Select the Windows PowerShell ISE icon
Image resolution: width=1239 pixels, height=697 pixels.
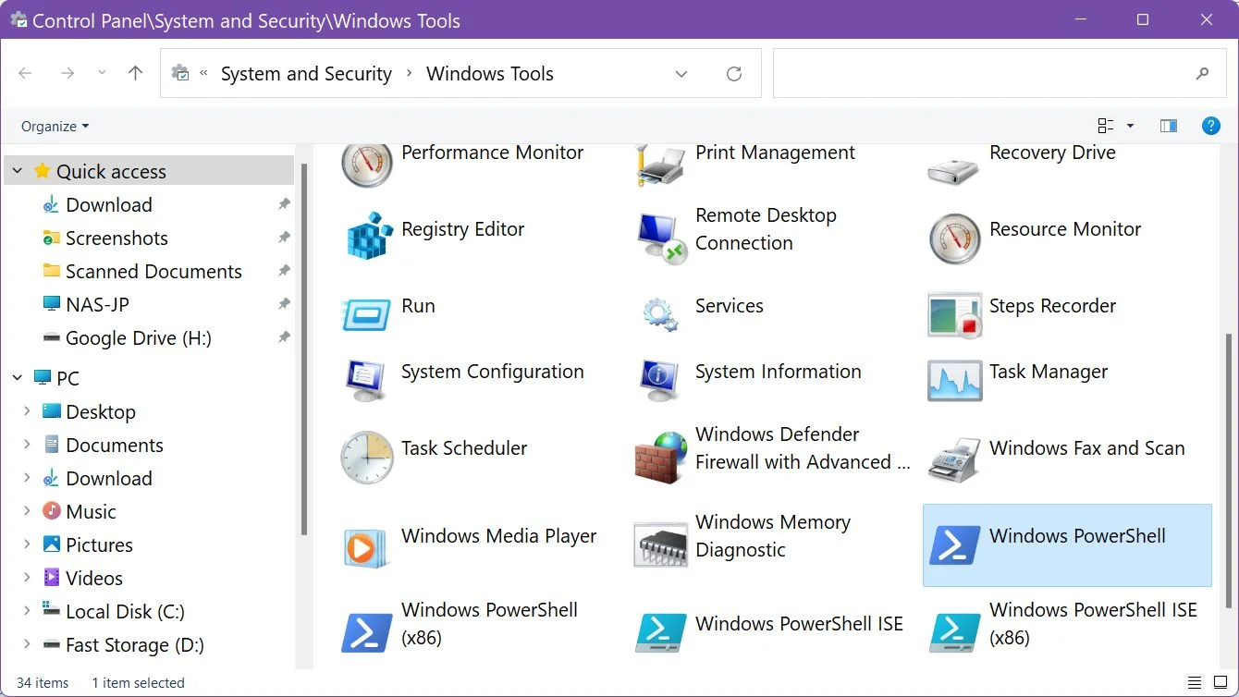click(660, 632)
